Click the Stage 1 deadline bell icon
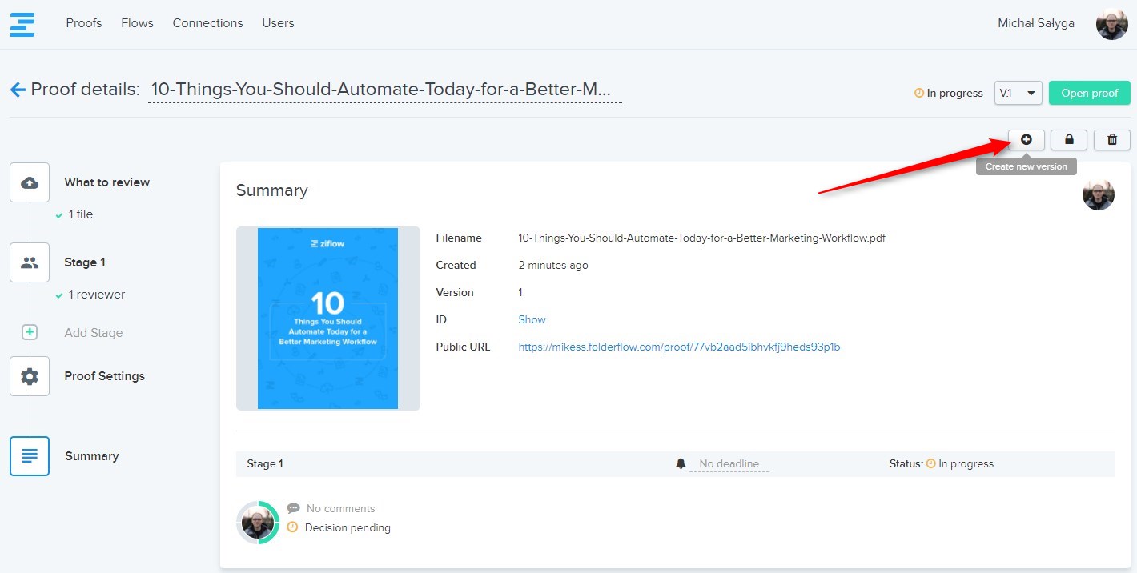Viewport: 1137px width, 573px height. (681, 463)
